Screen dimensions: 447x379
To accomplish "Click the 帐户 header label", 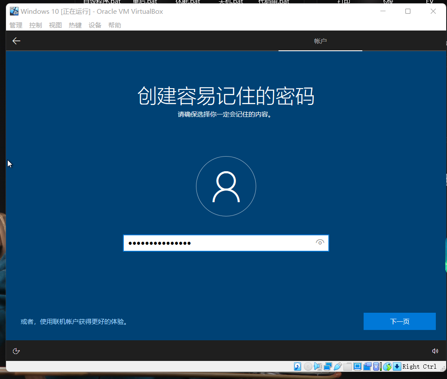I will (320, 40).
